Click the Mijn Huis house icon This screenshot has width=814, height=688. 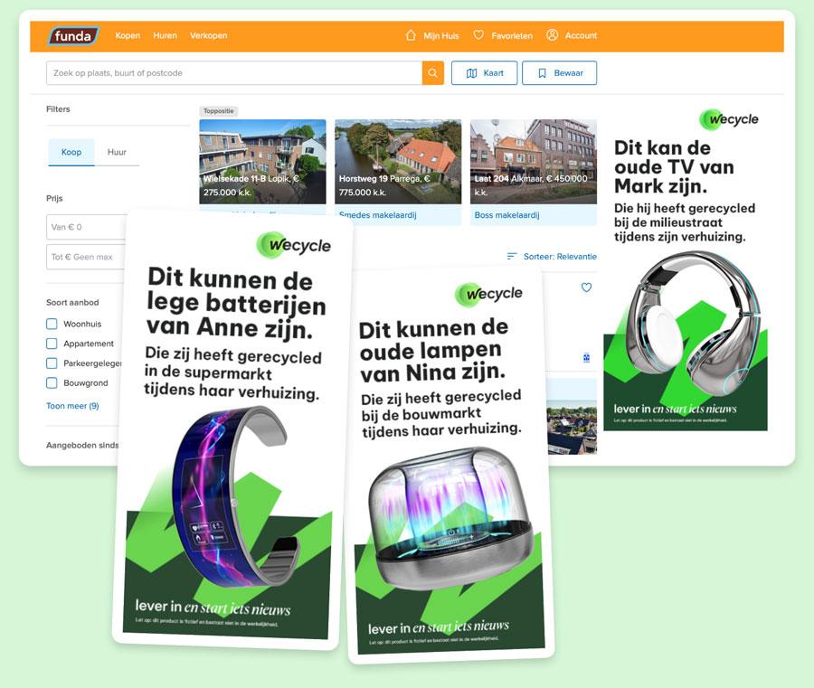click(x=411, y=35)
